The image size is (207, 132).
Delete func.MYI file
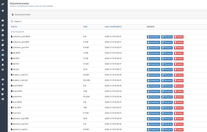click(179, 108)
